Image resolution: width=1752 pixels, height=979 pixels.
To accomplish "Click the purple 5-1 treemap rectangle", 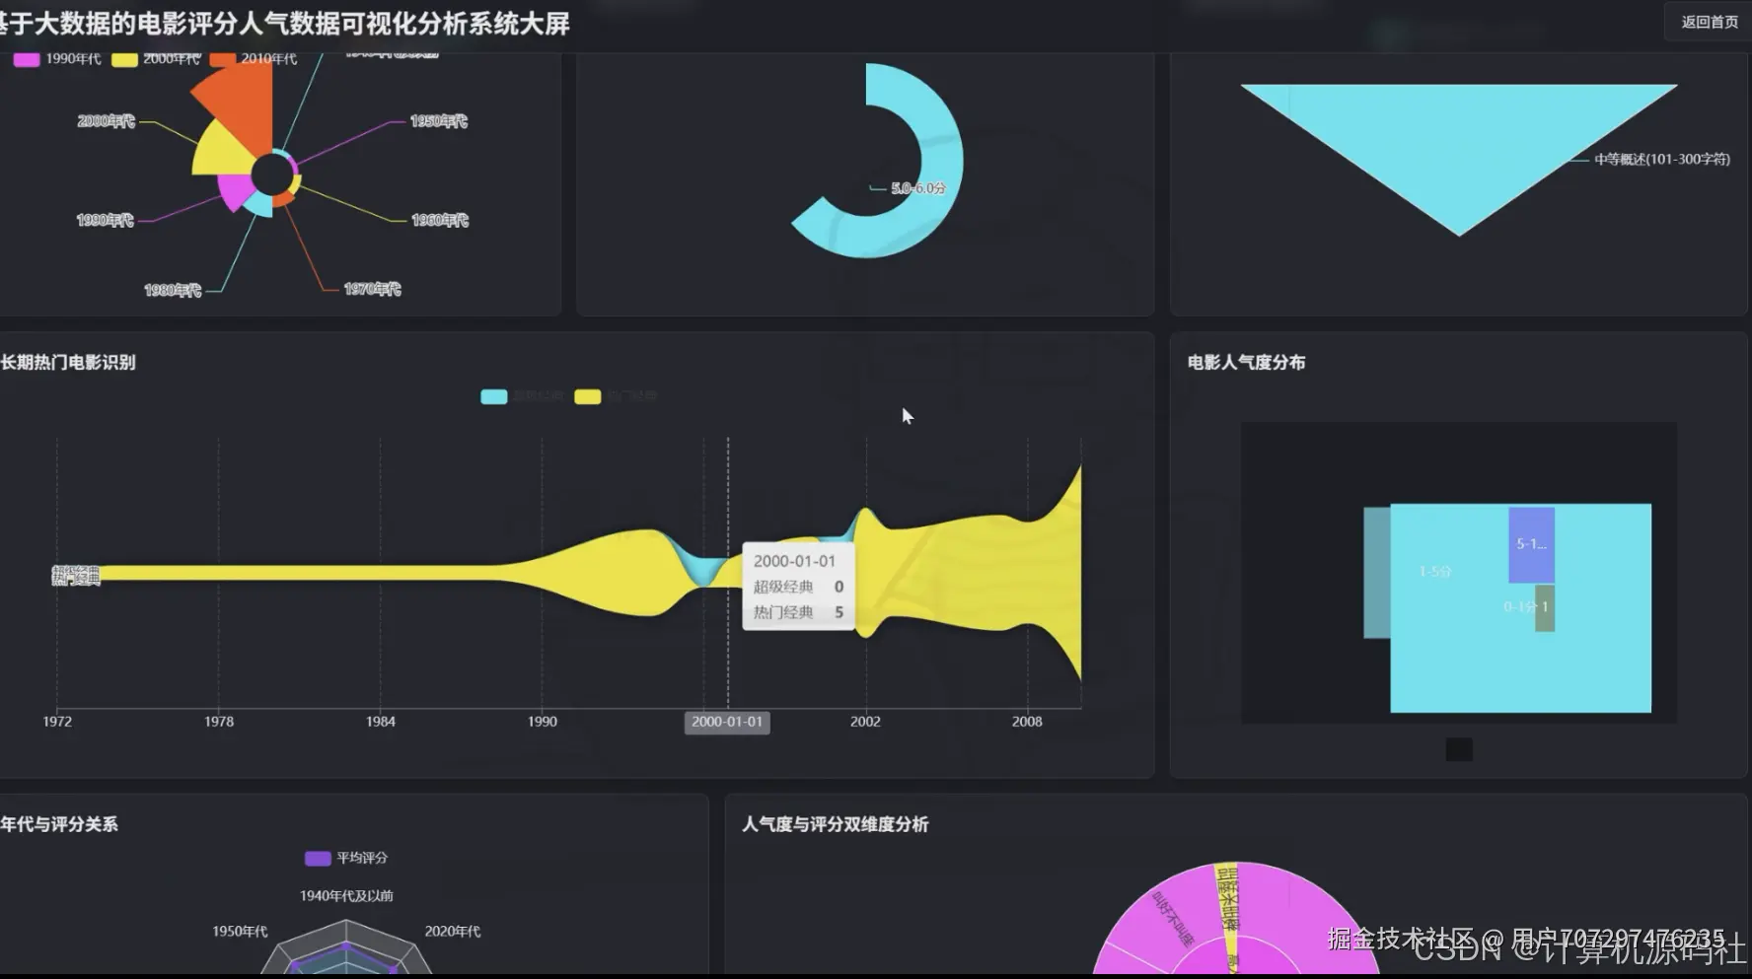I will [x=1531, y=542].
